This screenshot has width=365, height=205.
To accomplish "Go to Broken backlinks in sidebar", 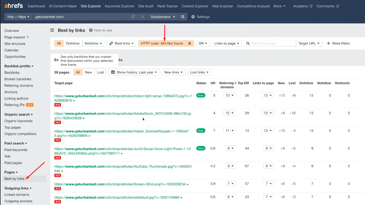I will pyautogui.click(x=18, y=79).
